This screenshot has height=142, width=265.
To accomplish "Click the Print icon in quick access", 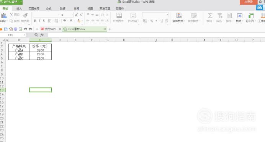I will click(x=16, y=29).
